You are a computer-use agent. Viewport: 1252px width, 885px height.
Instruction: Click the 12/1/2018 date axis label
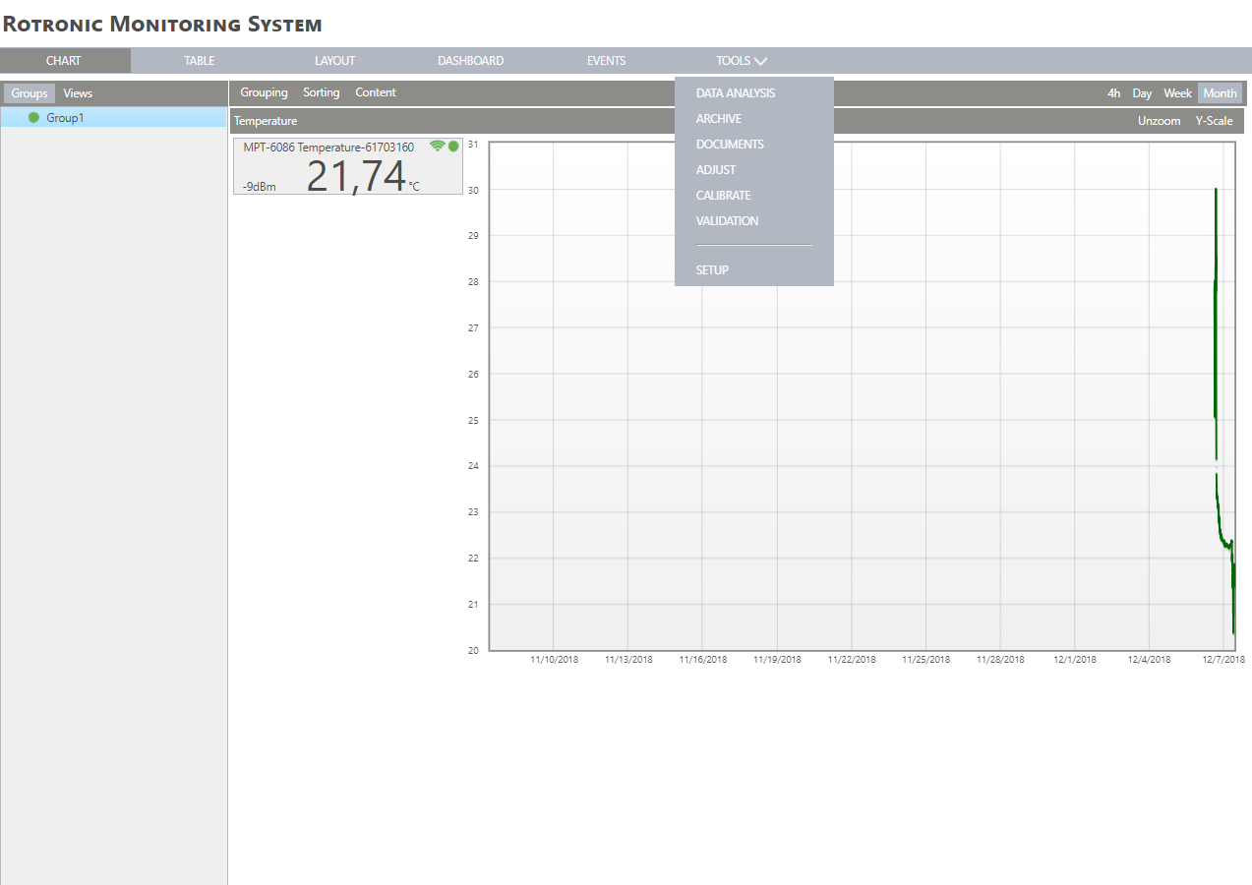click(1075, 659)
